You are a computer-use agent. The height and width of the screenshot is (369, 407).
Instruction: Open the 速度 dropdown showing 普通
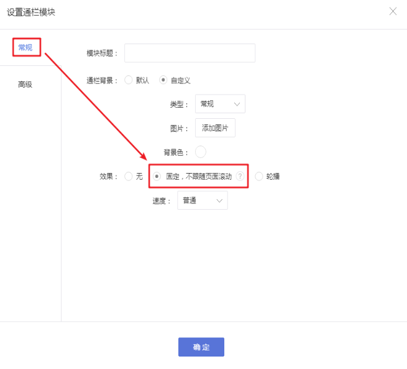click(x=203, y=200)
